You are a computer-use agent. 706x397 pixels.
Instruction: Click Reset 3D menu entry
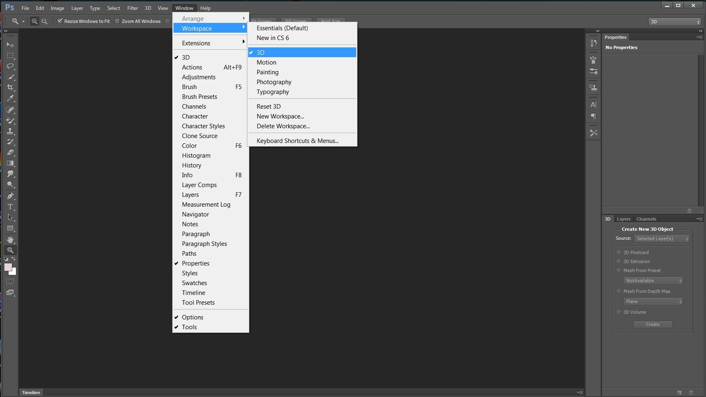tap(302, 107)
